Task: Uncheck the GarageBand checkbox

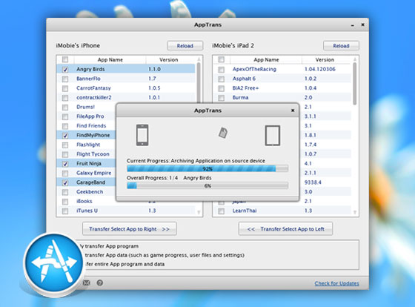Action: 65,182
